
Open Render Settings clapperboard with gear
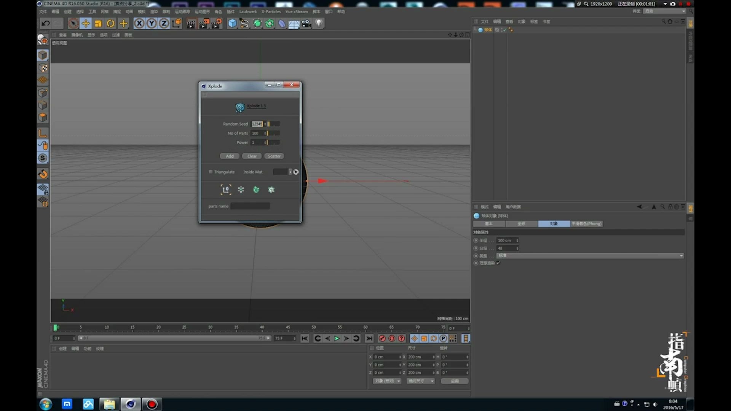[217, 24]
